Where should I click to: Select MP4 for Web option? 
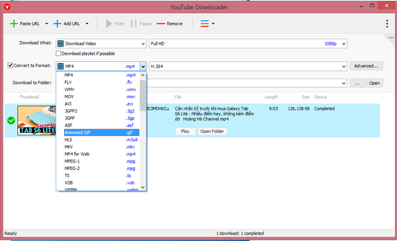pos(102,154)
